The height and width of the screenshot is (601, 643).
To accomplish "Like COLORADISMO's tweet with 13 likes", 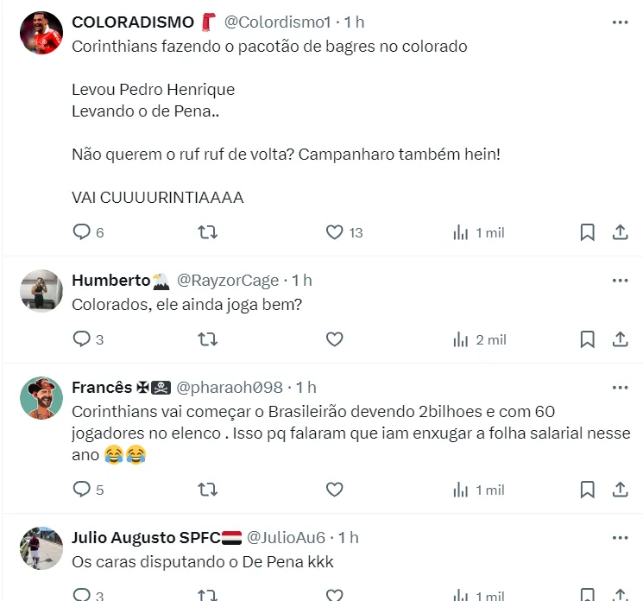I will (x=334, y=232).
